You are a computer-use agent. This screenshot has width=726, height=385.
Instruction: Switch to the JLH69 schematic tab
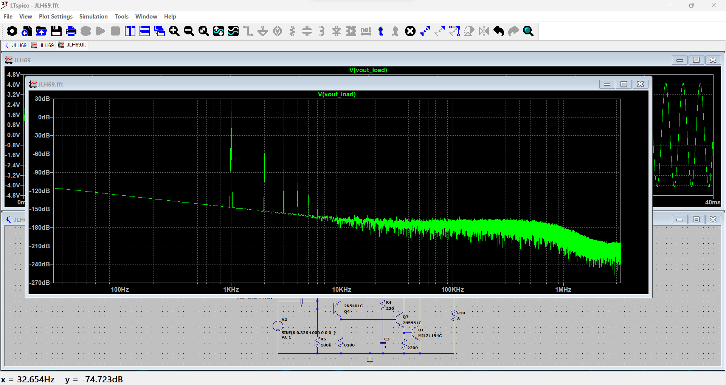click(16, 45)
